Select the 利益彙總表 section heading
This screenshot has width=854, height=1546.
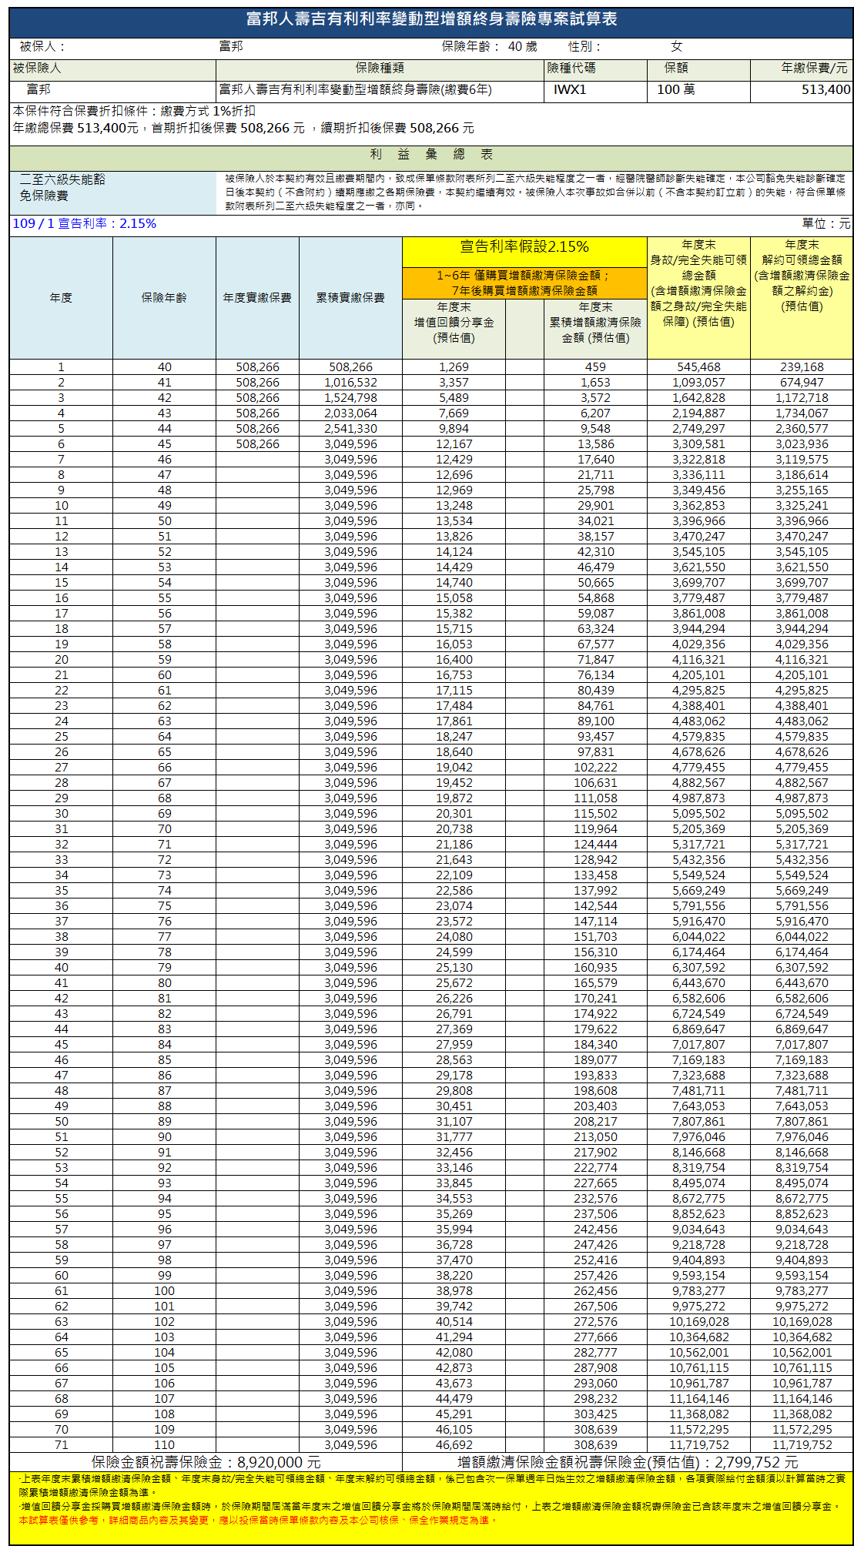pos(431,155)
